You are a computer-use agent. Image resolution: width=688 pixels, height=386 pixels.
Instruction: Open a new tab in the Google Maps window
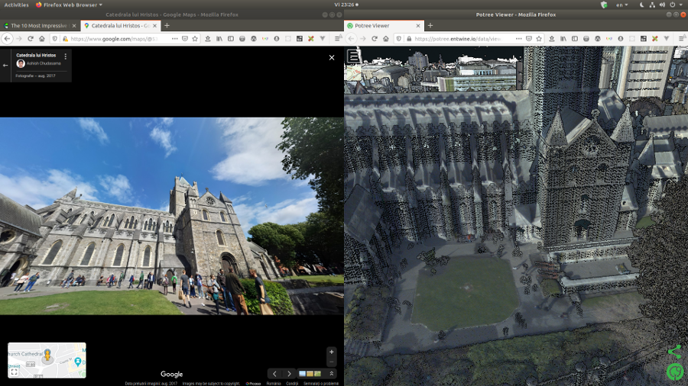click(167, 26)
